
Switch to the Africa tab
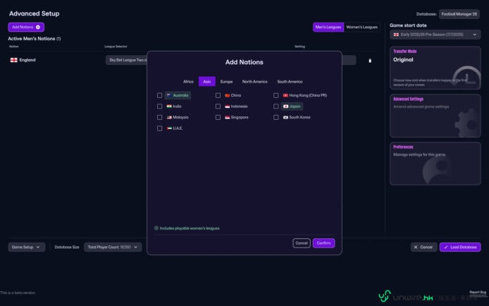(x=188, y=81)
